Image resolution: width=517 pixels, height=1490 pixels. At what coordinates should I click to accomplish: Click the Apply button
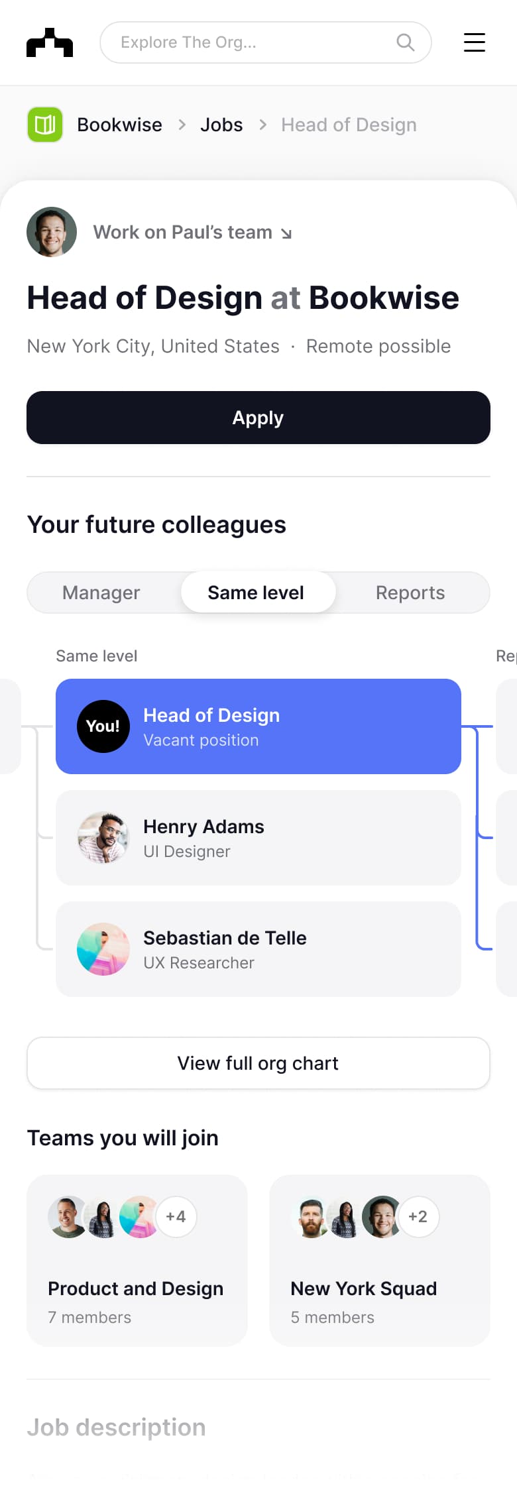258,418
